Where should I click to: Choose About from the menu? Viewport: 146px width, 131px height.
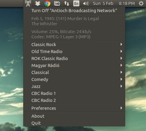coord(74,116)
